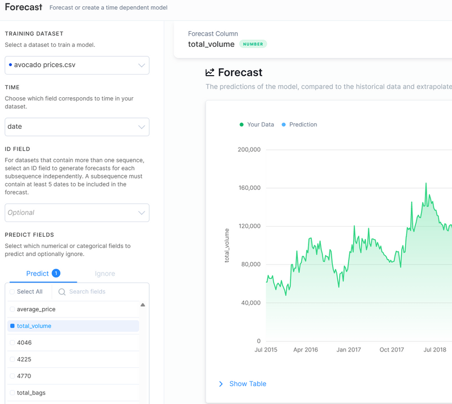
Task: Uncheck the total_volume field checkbox
Action: click(x=13, y=326)
